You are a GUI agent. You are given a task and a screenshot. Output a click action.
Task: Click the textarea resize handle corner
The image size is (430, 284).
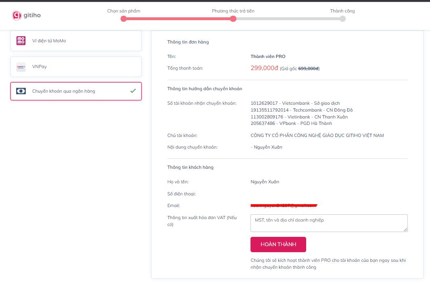(x=405, y=230)
